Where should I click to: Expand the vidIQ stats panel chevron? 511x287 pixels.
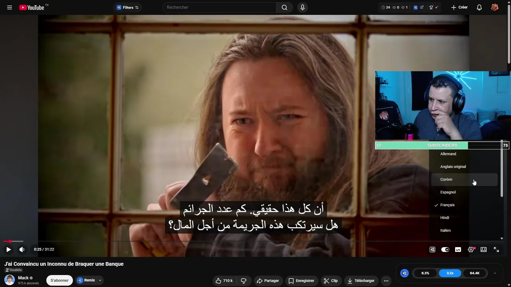495,273
